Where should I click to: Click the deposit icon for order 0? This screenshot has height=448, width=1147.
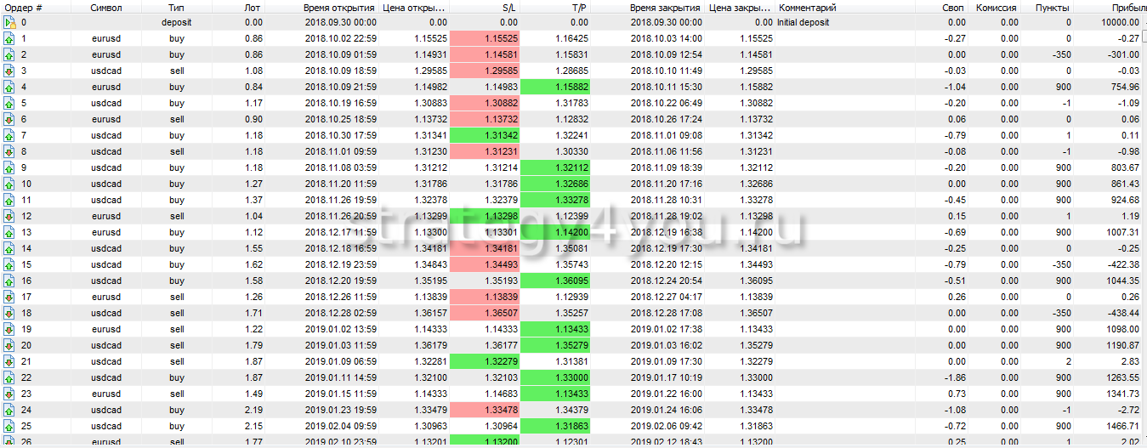(9, 22)
